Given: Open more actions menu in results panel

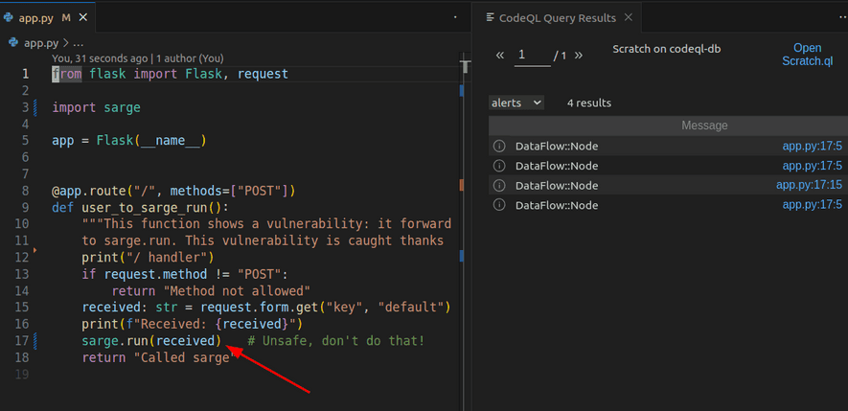Looking at the screenshot, I should 833,17.
